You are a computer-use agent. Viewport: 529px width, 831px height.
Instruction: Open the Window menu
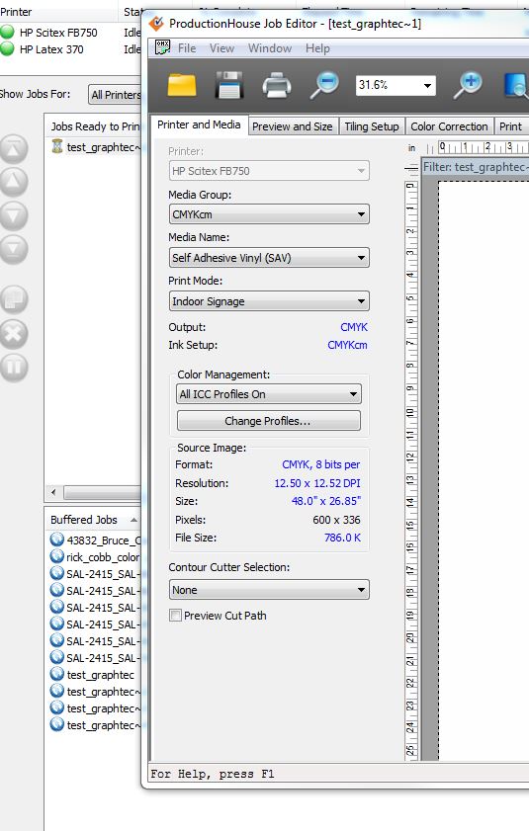click(x=270, y=48)
